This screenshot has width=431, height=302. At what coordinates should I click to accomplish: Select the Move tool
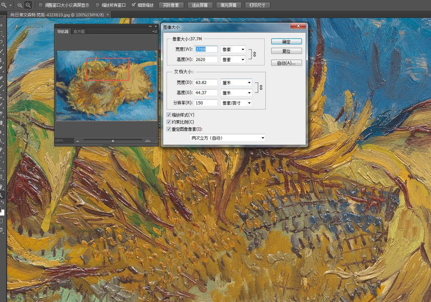point(2,25)
